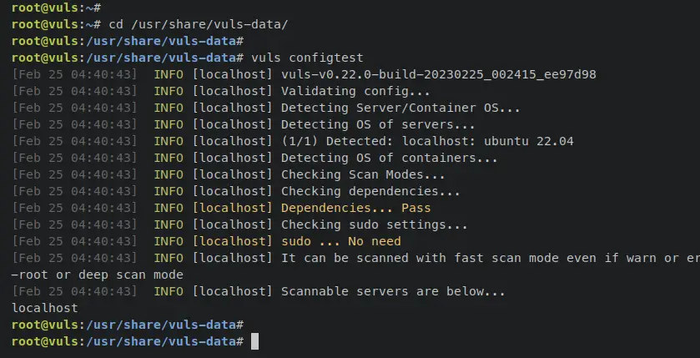
Task: Click the vuls-v0.22.0 build version text
Action: click(438, 74)
